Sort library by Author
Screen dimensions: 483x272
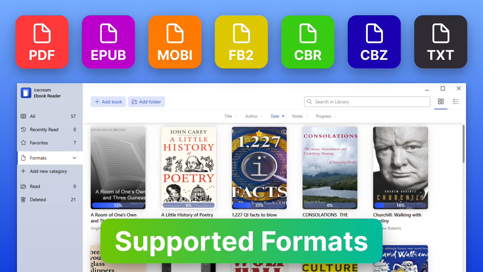254,116
